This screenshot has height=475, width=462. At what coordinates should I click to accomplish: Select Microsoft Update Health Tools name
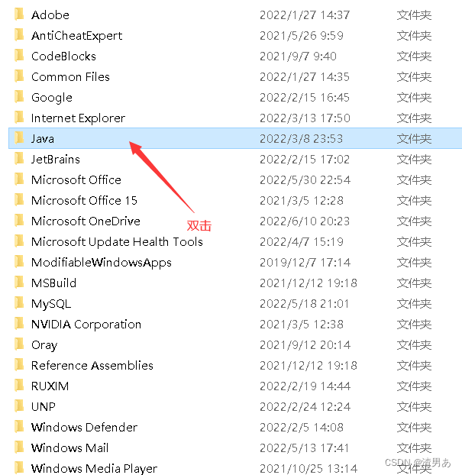point(118,242)
